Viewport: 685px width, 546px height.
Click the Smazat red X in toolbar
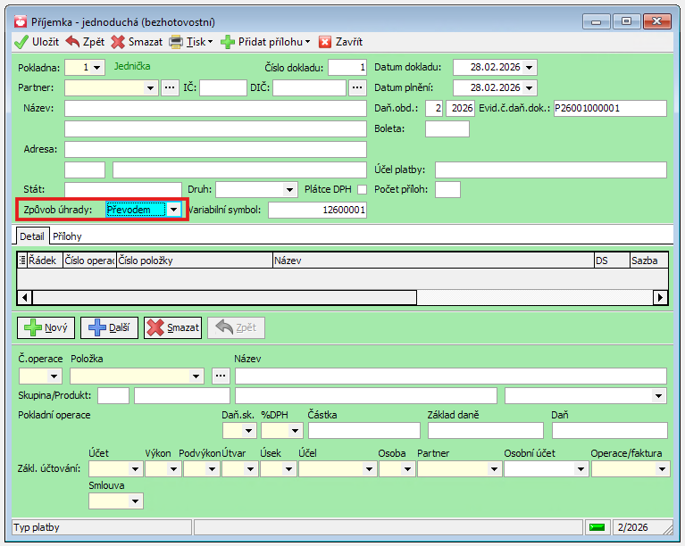pyautogui.click(x=117, y=42)
